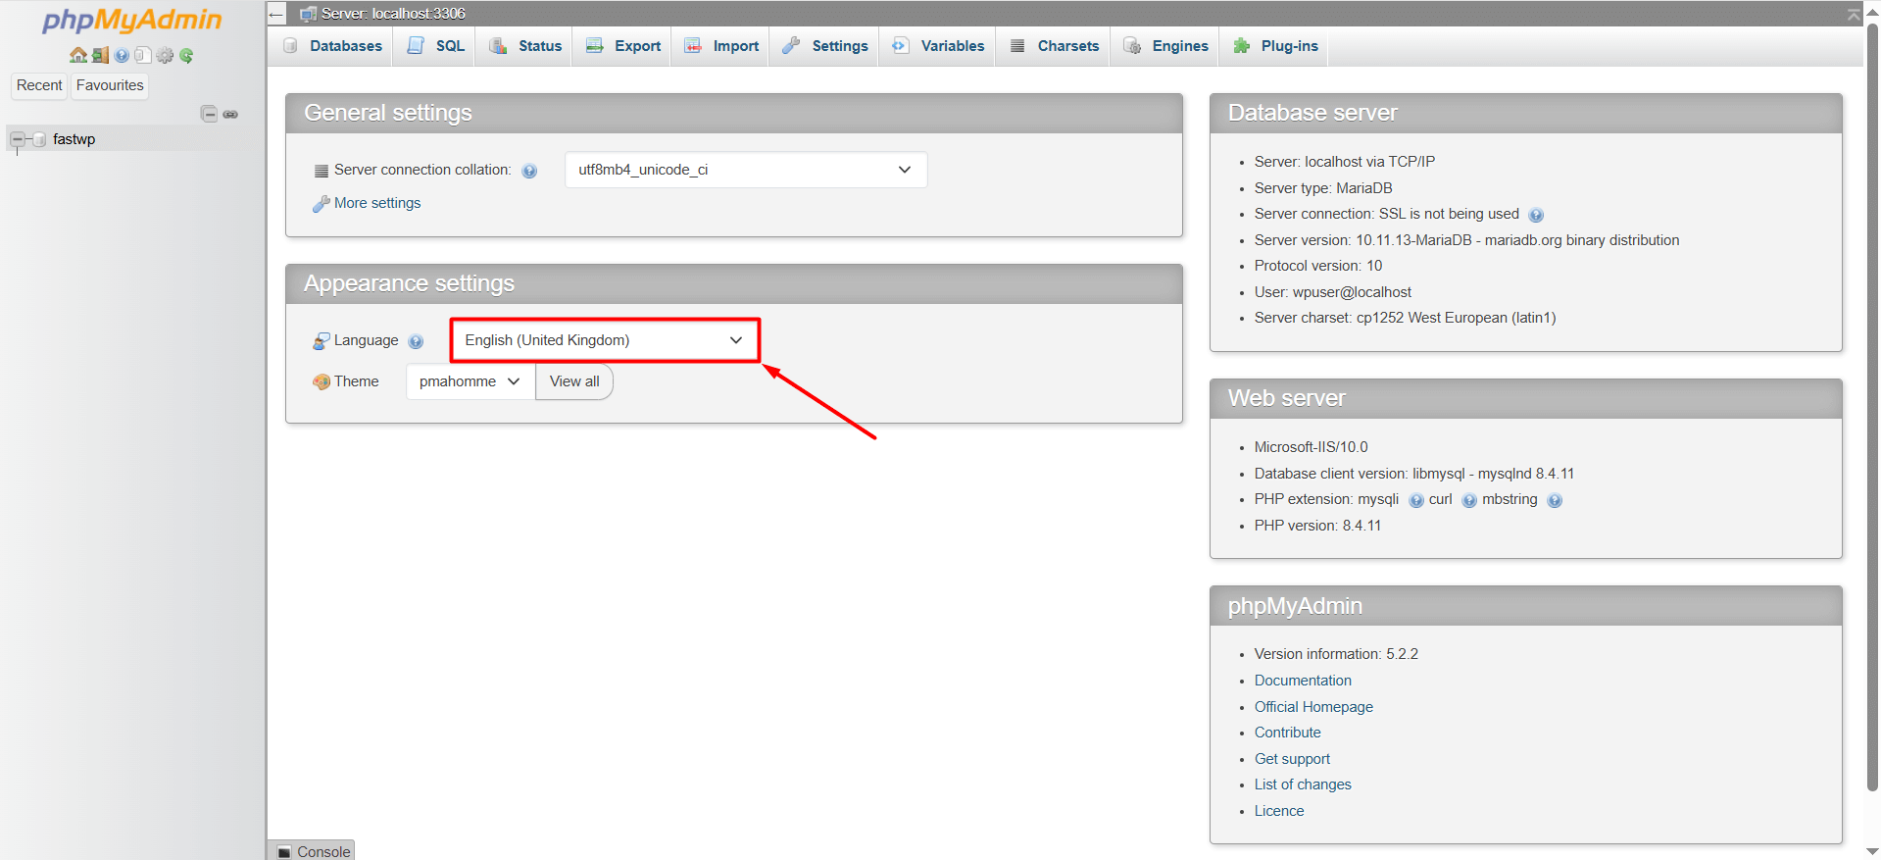The height and width of the screenshot is (860, 1881).
Task: Reload navigation panel with green refresh icon
Action: pos(186,55)
